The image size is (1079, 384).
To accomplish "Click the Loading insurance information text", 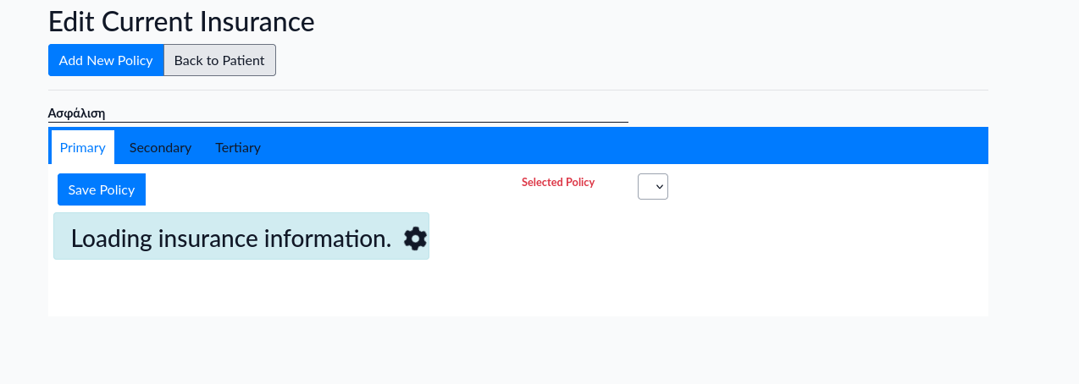I will click(x=230, y=239).
